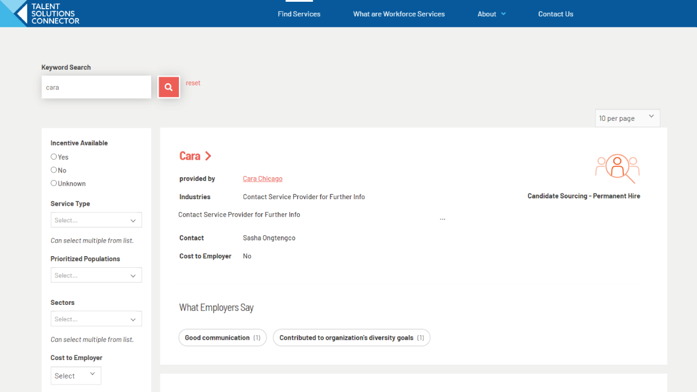Click the Cost to Employer value No
Image resolution: width=697 pixels, height=392 pixels.
(x=247, y=256)
